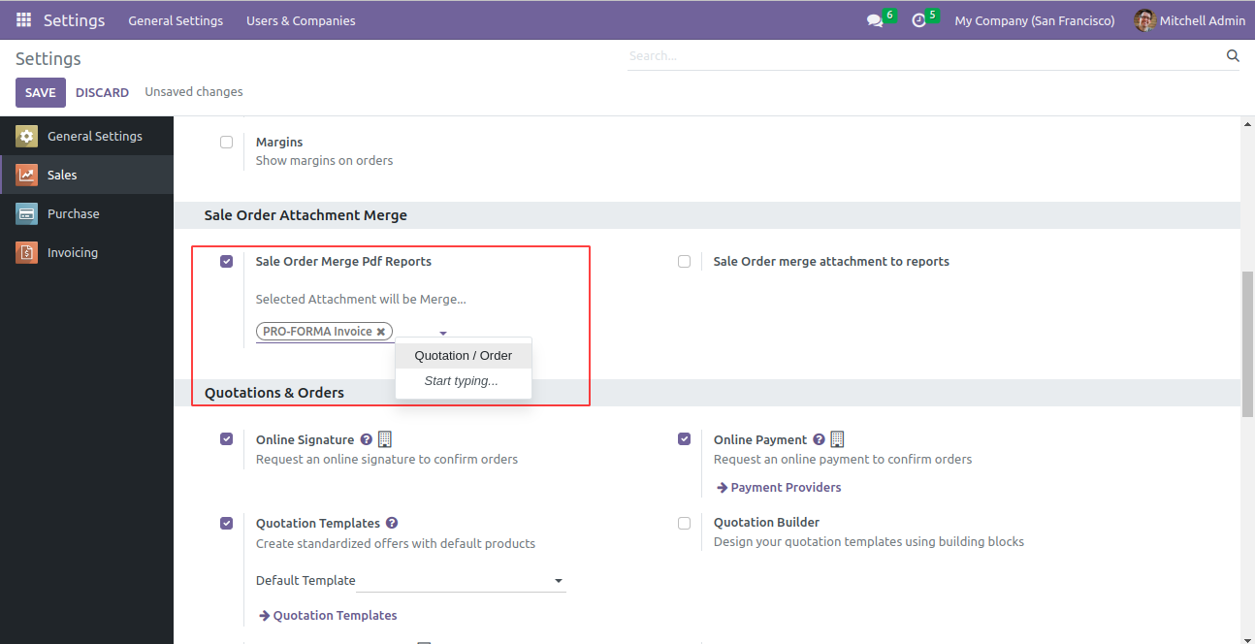Click the Quotations & Orders heading
1255x644 pixels.
pyautogui.click(x=274, y=393)
